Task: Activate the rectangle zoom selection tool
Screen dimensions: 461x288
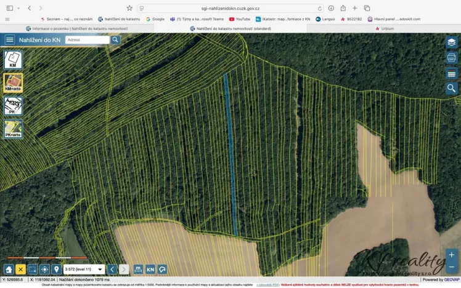Action: tap(33, 269)
